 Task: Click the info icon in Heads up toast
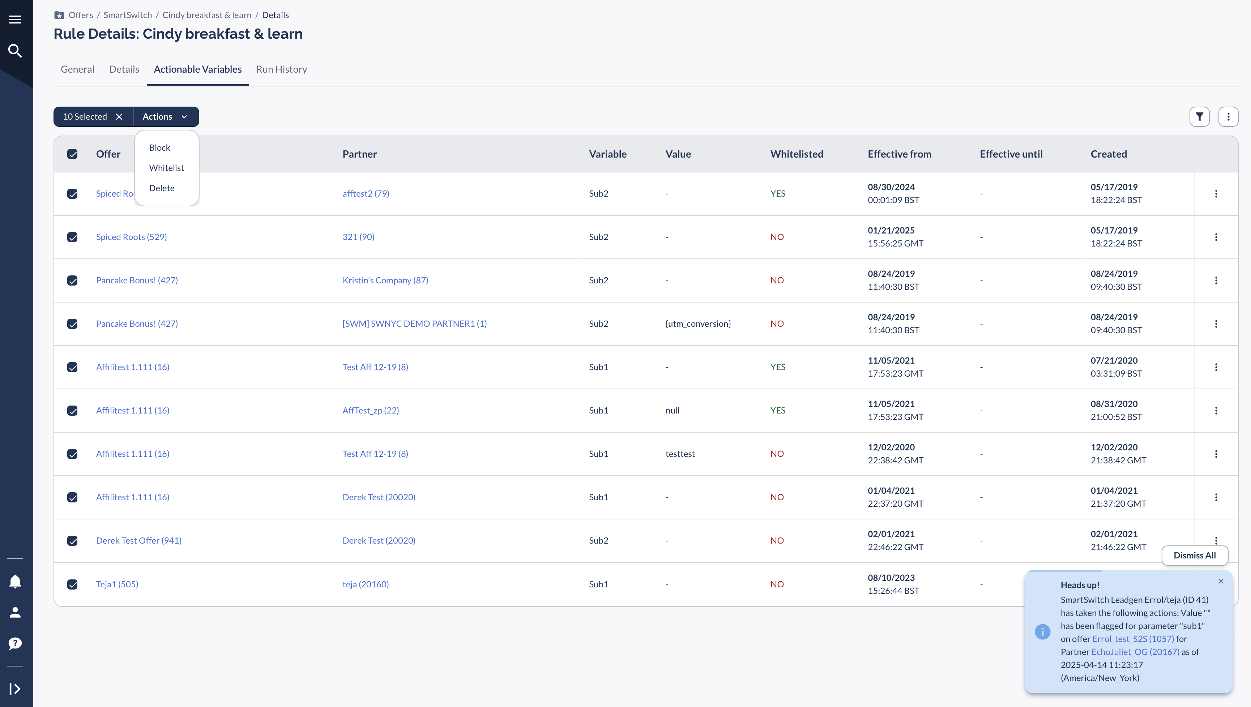[x=1042, y=632]
